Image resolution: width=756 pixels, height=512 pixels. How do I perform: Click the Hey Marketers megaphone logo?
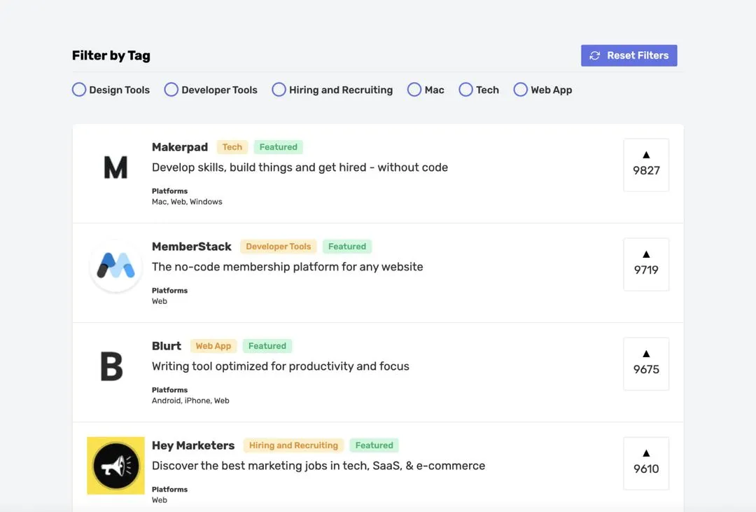115,465
